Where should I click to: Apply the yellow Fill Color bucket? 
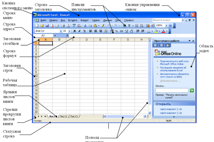[x=156, y=31]
